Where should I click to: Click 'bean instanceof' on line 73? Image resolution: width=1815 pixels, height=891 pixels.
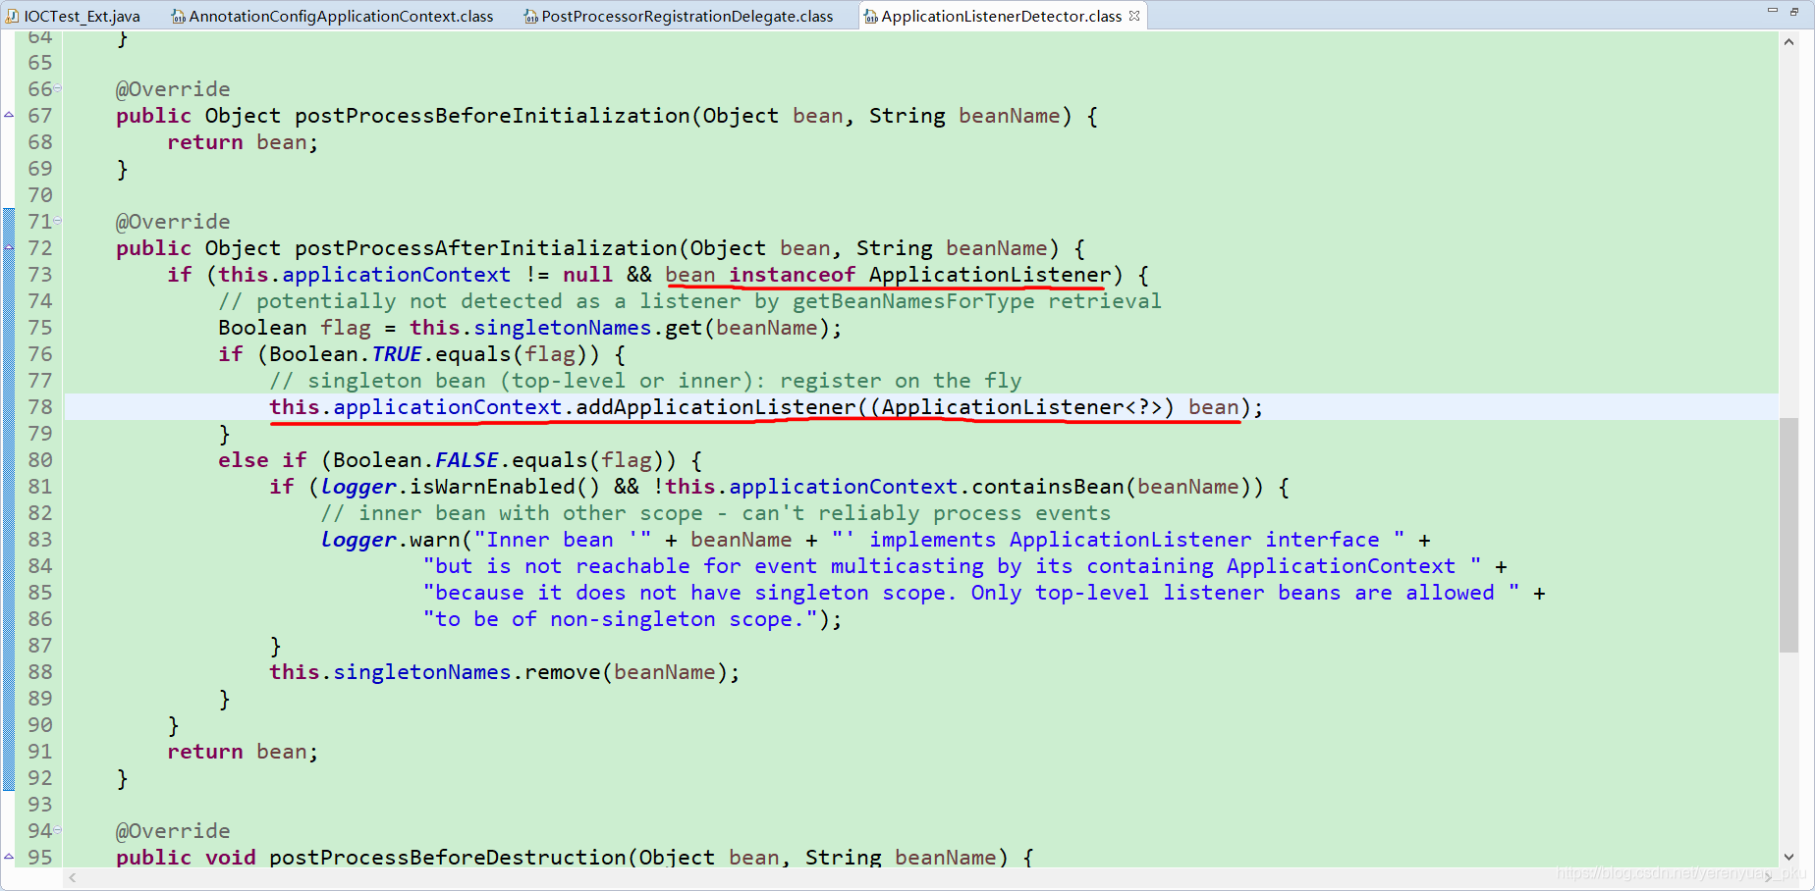point(760,275)
